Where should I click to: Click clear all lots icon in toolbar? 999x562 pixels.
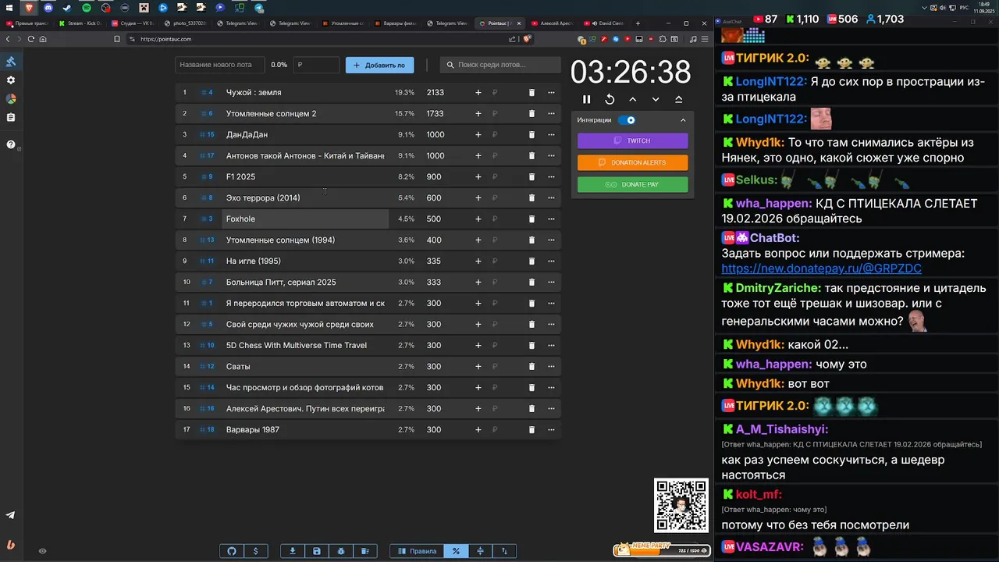click(365, 551)
